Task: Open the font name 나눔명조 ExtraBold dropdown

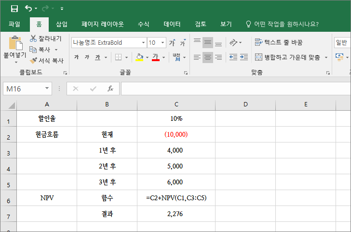Action: coord(143,42)
